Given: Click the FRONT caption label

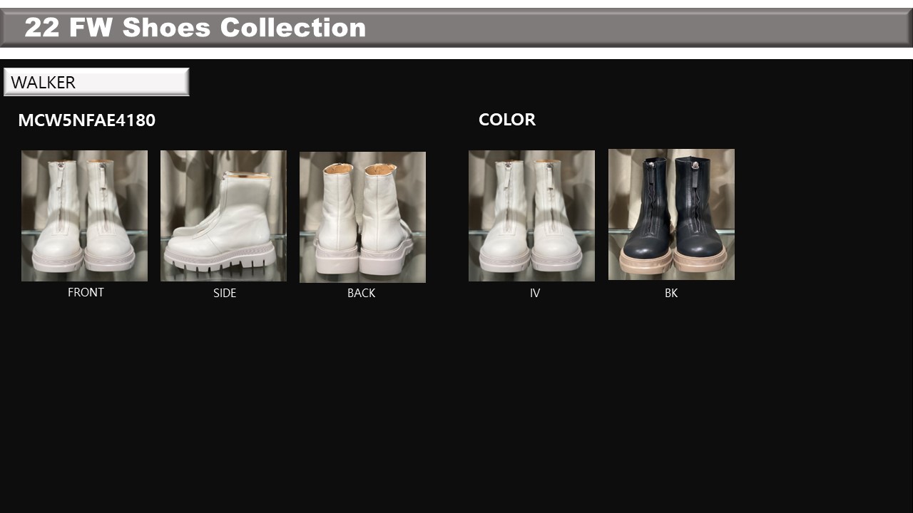Looking at the screenshot, I should pos(86,292).
